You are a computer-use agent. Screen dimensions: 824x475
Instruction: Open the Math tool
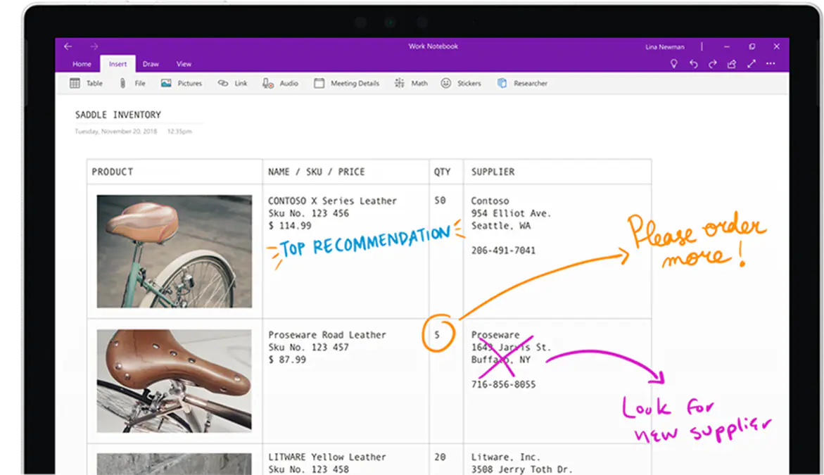tap(410, 82)
